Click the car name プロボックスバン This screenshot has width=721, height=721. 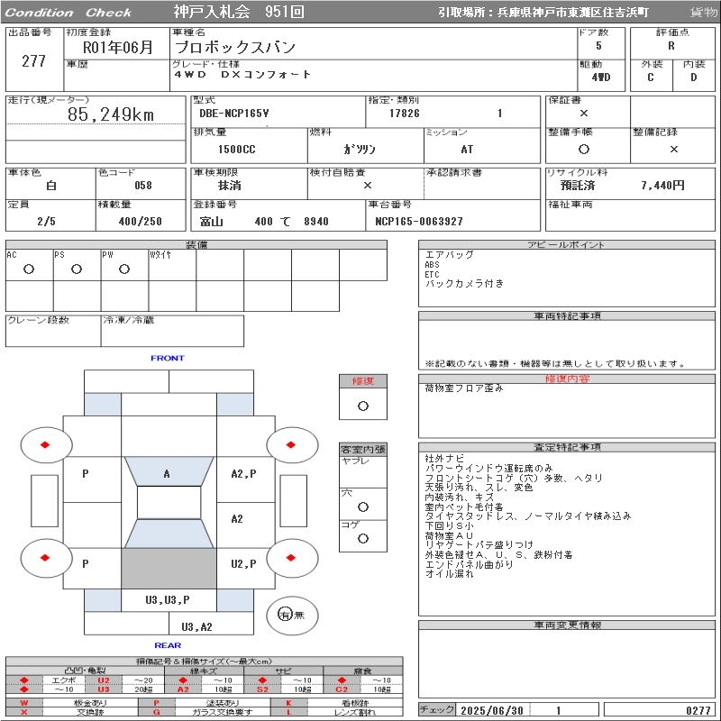point(235,48)
